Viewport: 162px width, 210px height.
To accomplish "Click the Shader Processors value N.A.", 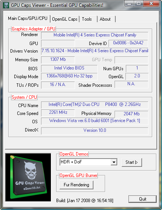I will [131, 84].
